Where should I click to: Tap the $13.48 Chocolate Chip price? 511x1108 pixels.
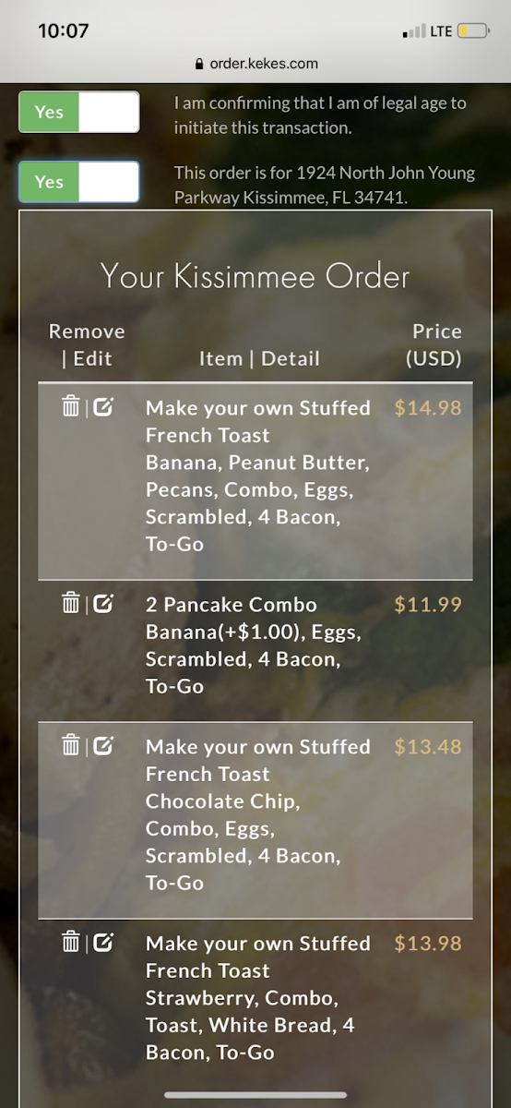[427, 747]
